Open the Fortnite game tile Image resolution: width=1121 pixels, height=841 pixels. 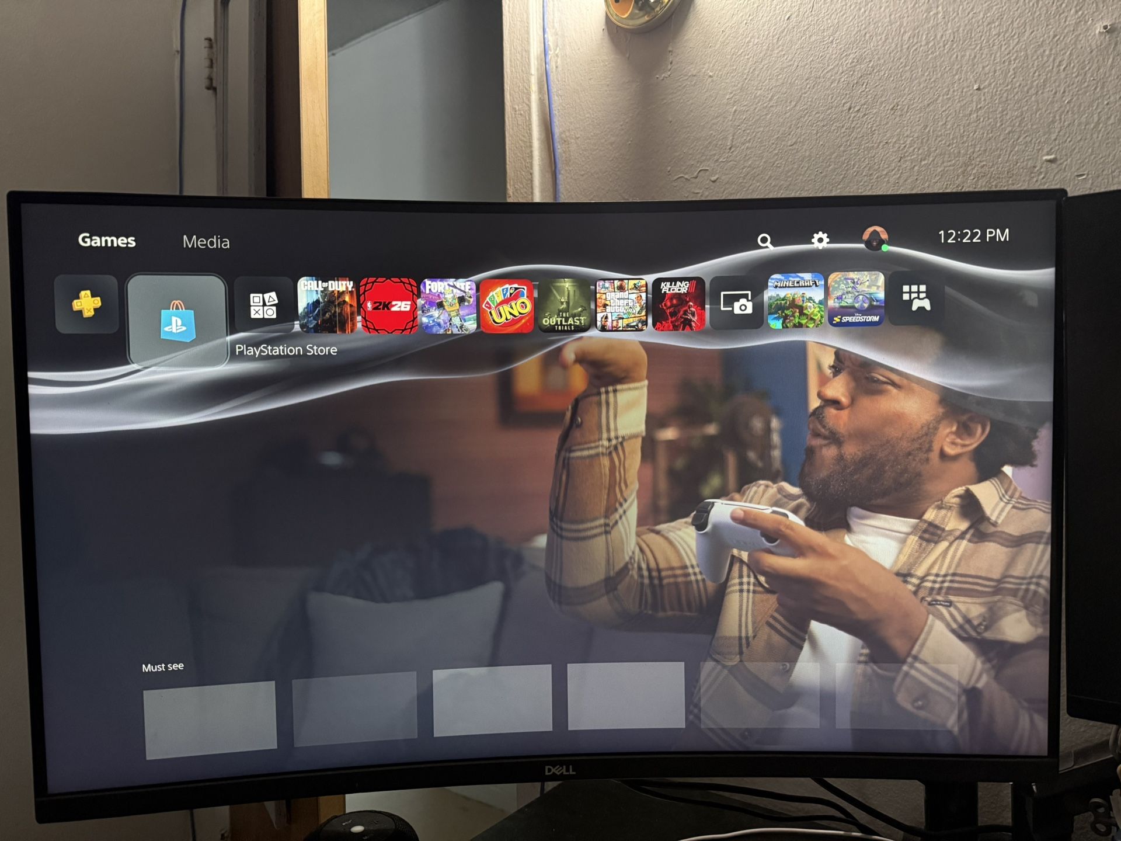pos(448,306)
